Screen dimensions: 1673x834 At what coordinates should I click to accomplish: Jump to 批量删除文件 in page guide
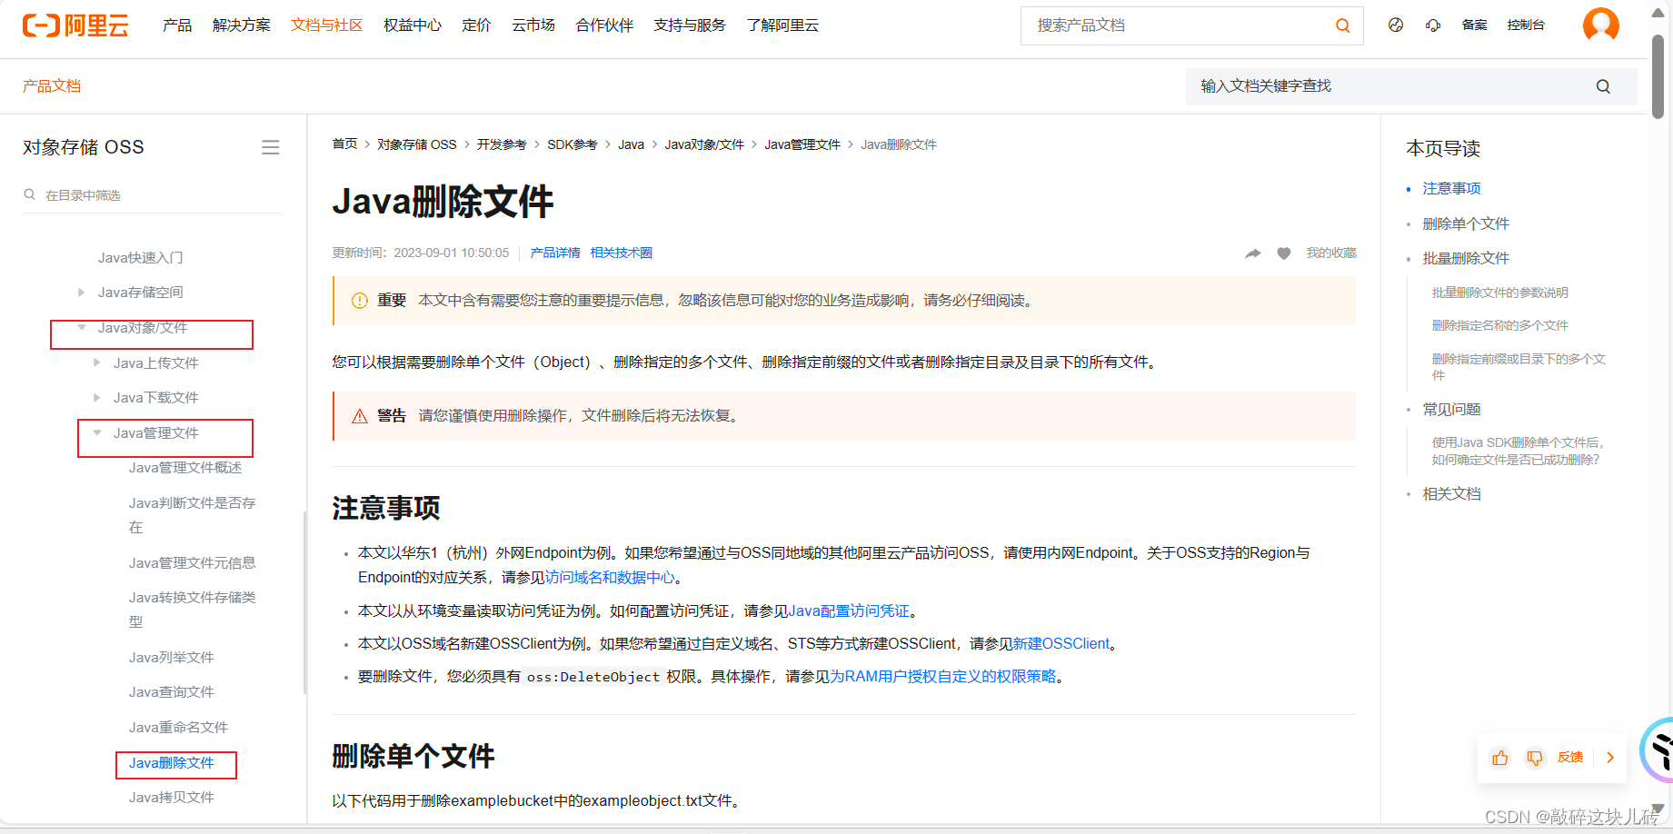(1466, 259)
